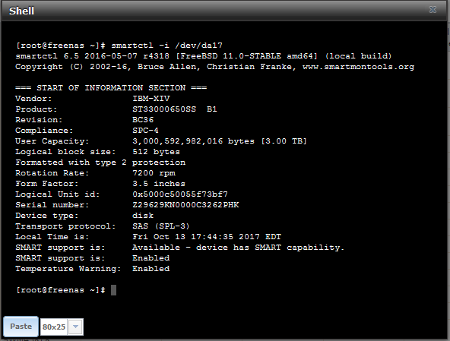Click the last root@freenas prompt text
Viewport: 450px width, 341px height.
click(x=61, y=290)
